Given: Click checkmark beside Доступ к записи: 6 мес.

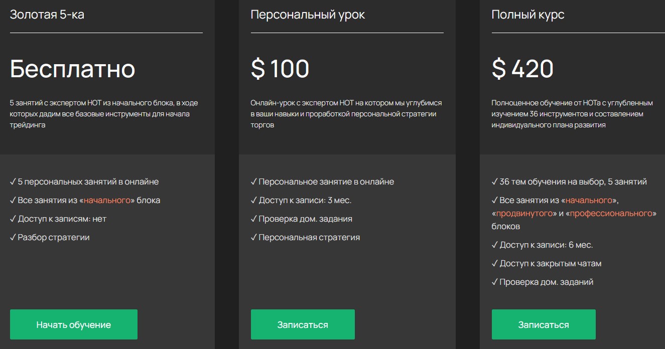Looking at the screenshot, I should (495, 245).
